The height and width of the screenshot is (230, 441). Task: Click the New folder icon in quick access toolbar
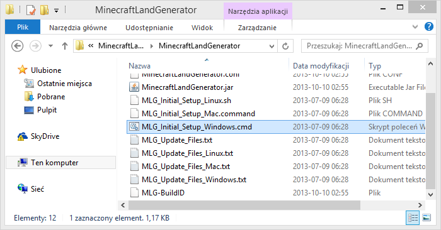pyautogui.click(x=45, y=10)
